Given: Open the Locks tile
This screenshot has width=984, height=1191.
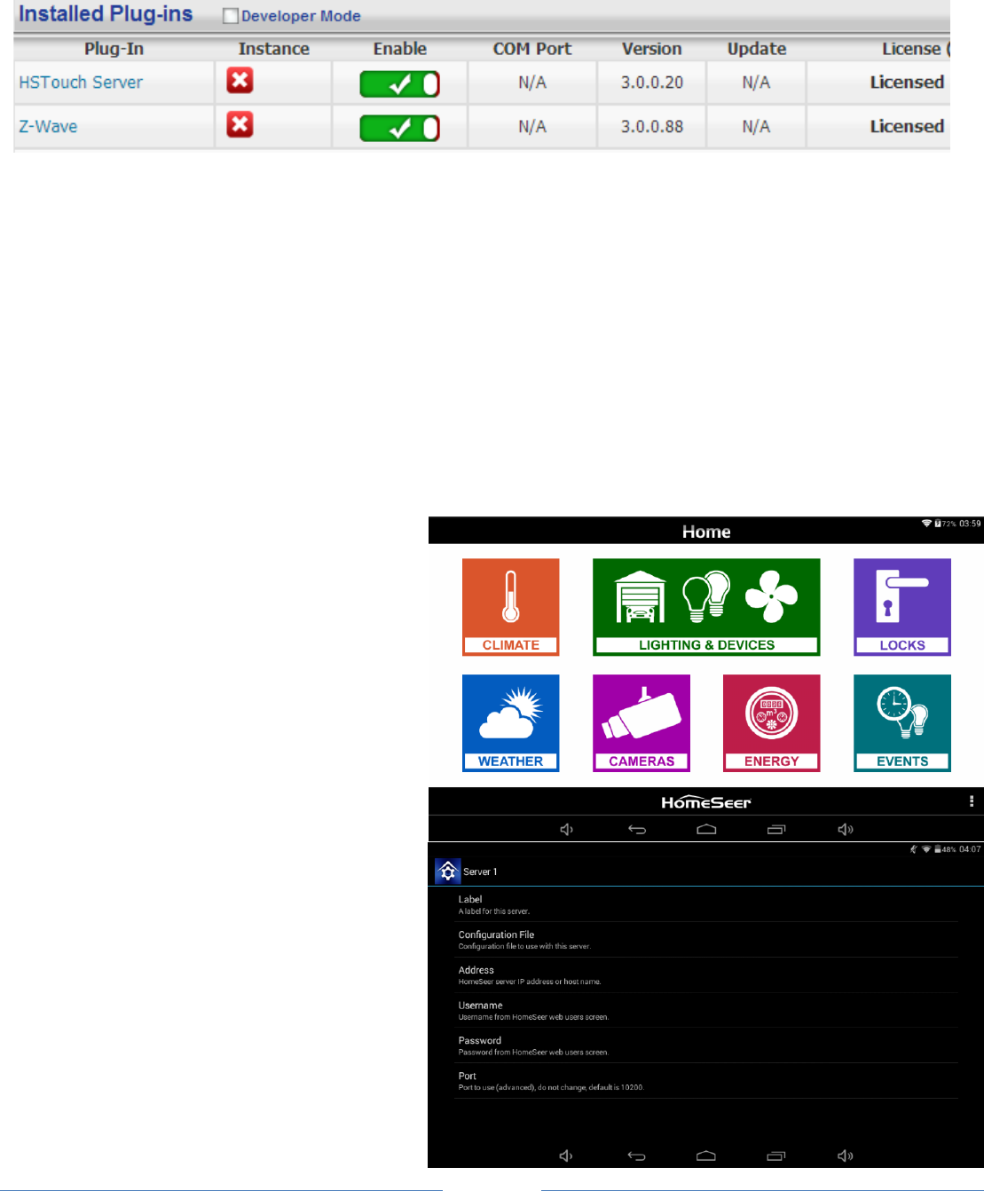Looking at the screenshot, I should point(902,607).
